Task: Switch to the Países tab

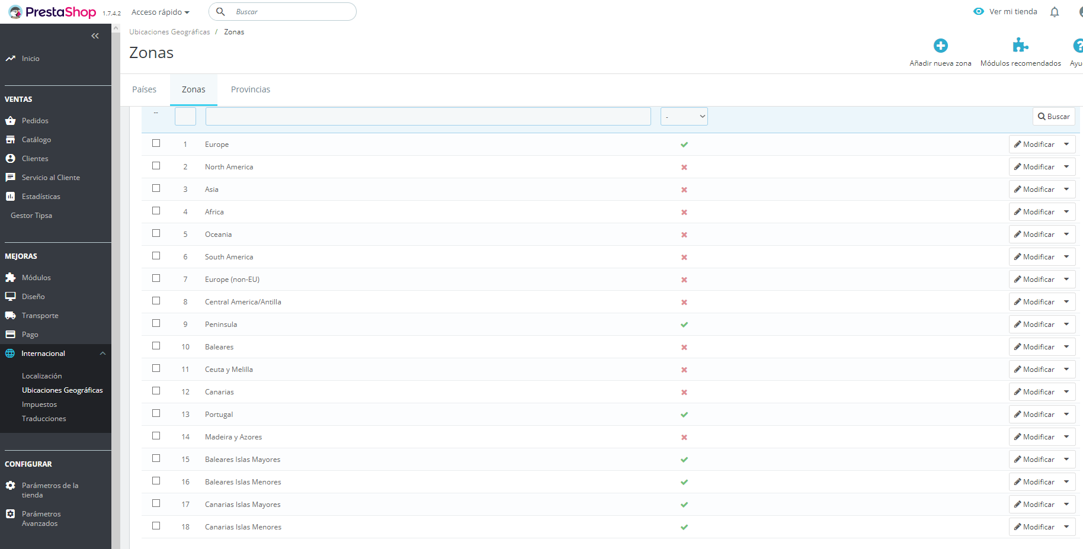Action: pyautogui.click(x=145, y=89)
